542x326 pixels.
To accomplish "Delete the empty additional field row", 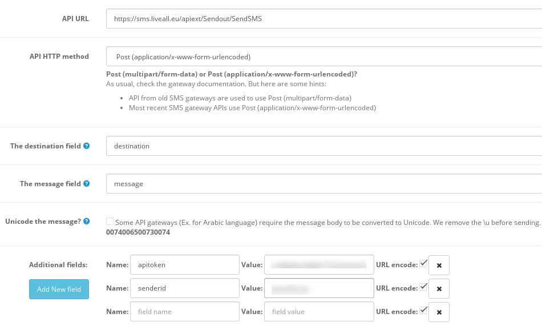I will (439, 312).
